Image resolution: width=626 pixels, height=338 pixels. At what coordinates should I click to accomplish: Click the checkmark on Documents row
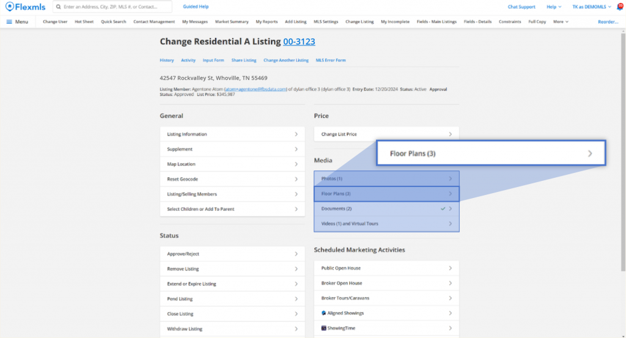point(443,208)
